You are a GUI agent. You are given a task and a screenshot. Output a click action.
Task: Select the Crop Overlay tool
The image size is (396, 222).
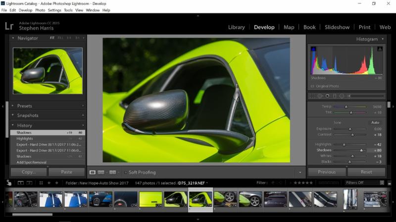click(312, 96)
